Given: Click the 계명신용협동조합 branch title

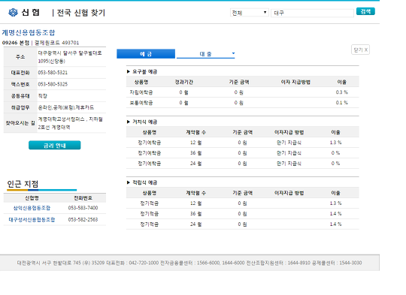Looking at the screenshot, I should [29, 32].
